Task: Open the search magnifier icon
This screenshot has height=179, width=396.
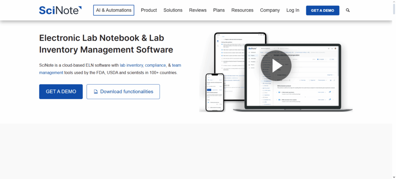Action: tap(348, 10)
